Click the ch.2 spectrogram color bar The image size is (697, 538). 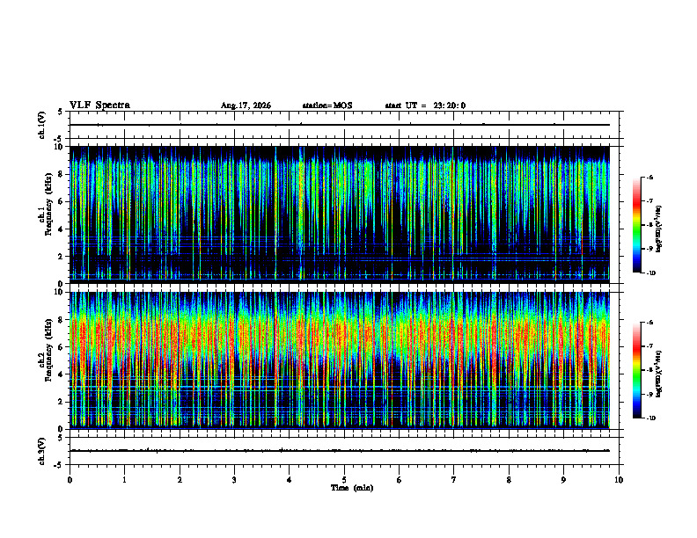coord(636,370)
